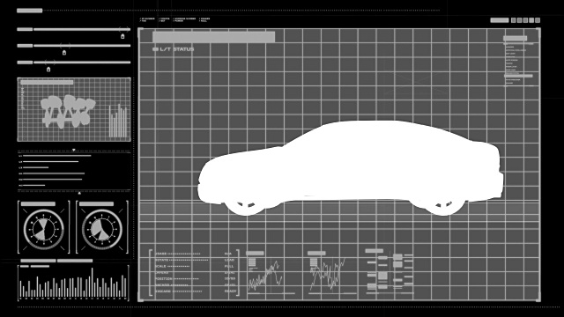The image size is (564, 317).
Task: Open the map thumbnail panel with blobs
Action: tap(74, 109)
